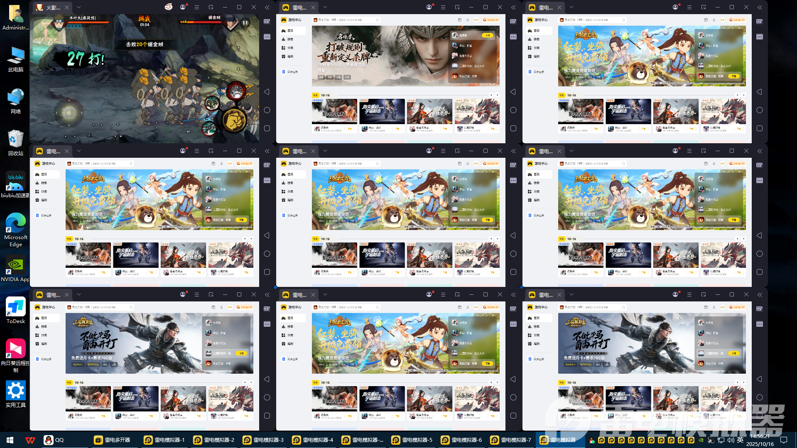Click the taskbar clock showing 14:56:21
797x448 pixels.
click(760, 440)
